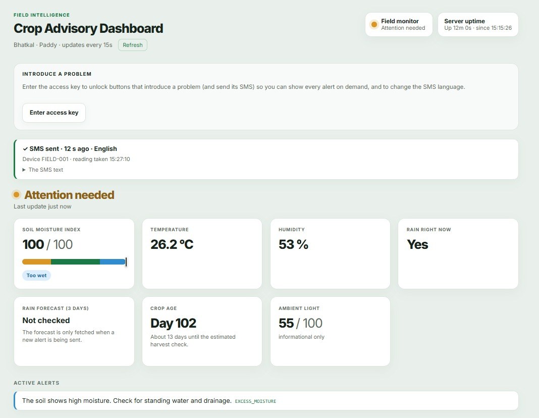Click the Up 12m 0s uptime text

(x=478, y=28)
